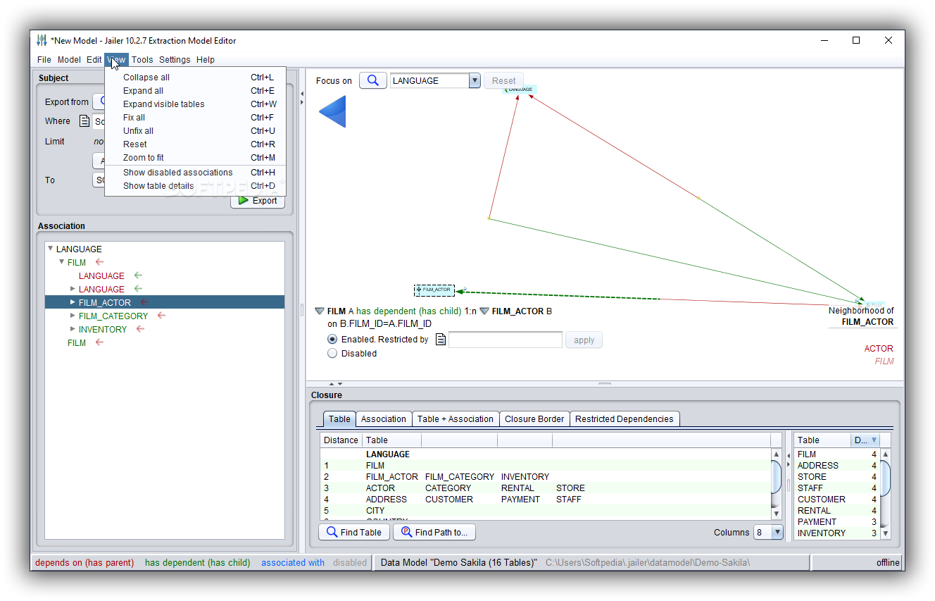Image resolution: width=935 pixels, height=601 pixels.
Task: Click the magnifier button next to Focus on
Action: pyautogui.click(x=373, y=80)
